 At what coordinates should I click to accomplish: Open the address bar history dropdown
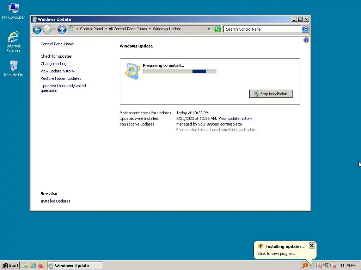tap(209, 29)
